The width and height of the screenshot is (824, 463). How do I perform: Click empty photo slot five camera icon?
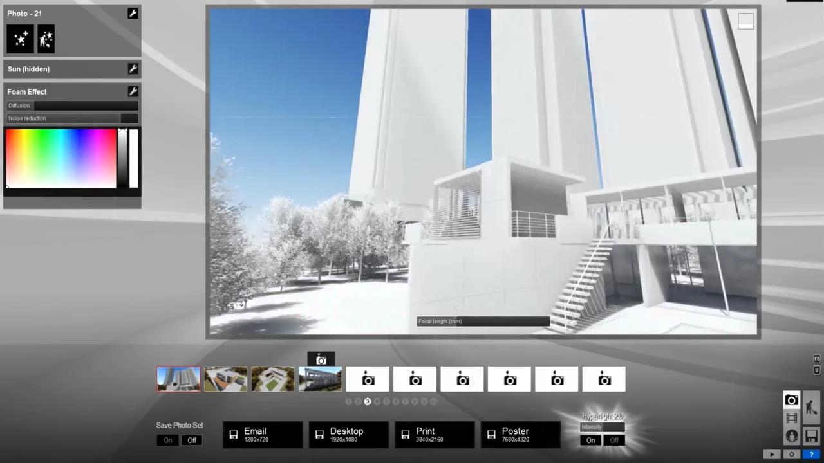coord(368,379)
